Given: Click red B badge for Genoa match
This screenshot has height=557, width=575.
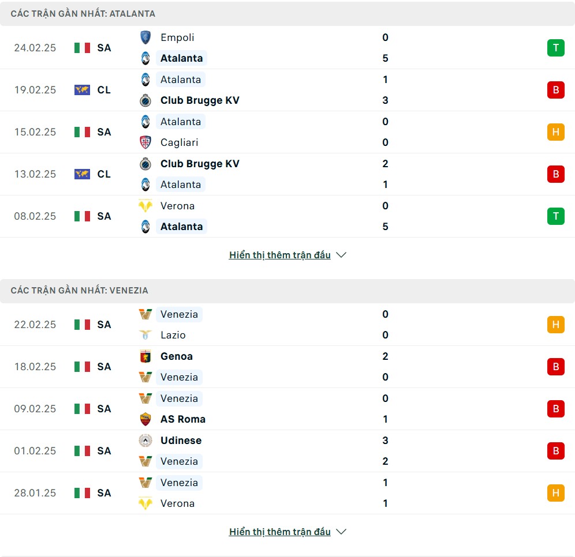Looking at the screenshot, I should 555,367.
